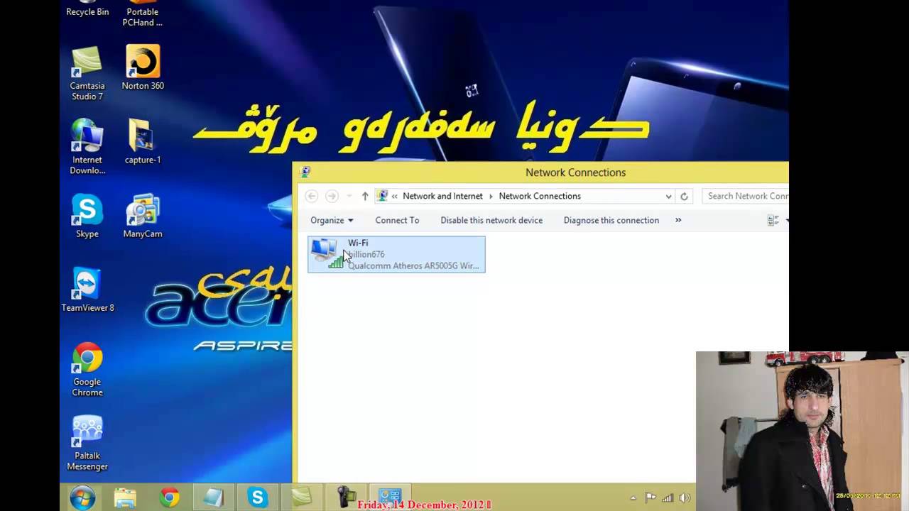Open the Action Center flag icon
Screen dimensions: 909x511
click(x=650, y=498)
